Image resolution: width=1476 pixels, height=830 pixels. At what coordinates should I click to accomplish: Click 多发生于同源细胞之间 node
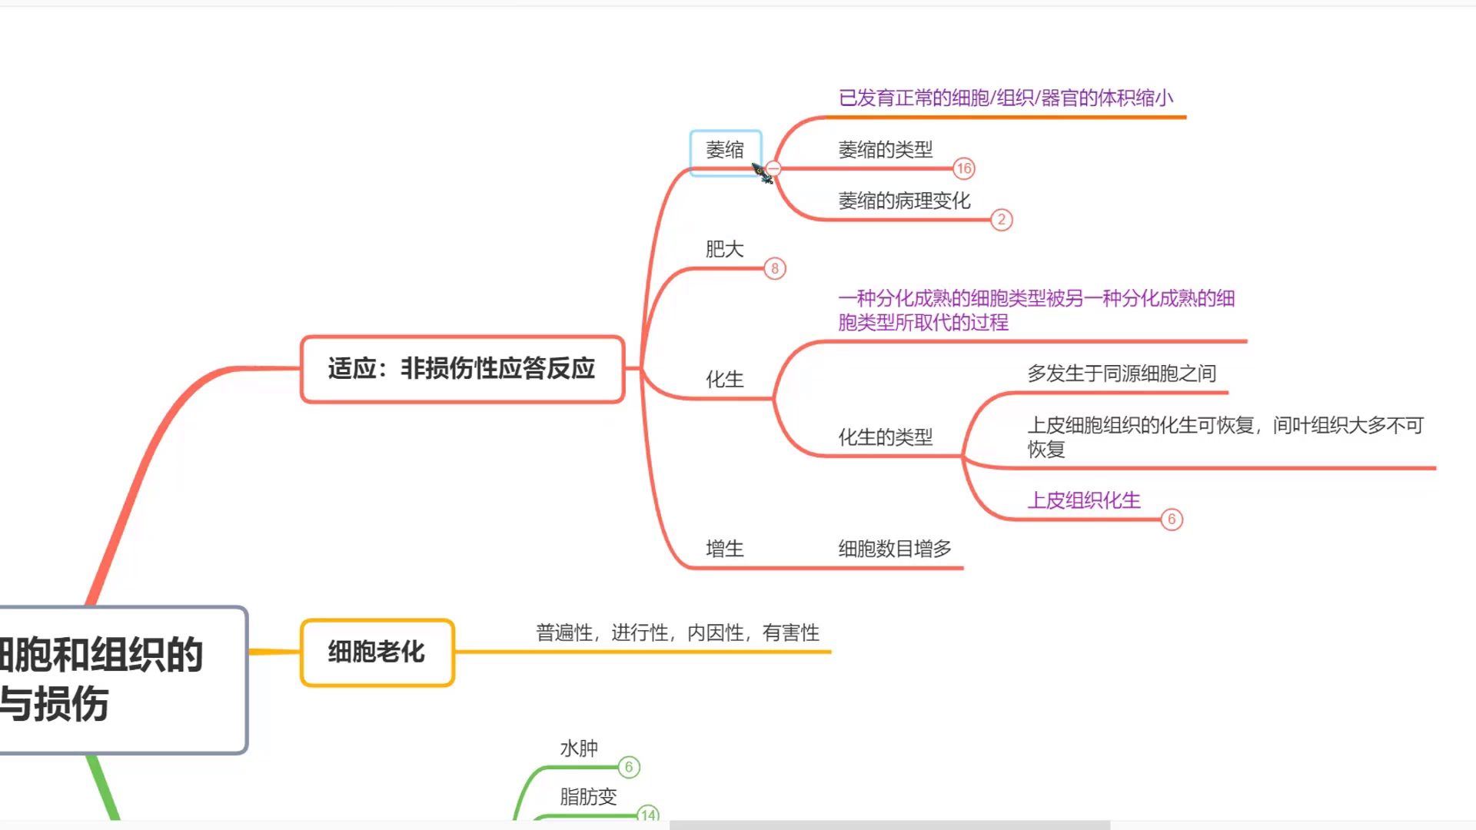point(1122,374)
